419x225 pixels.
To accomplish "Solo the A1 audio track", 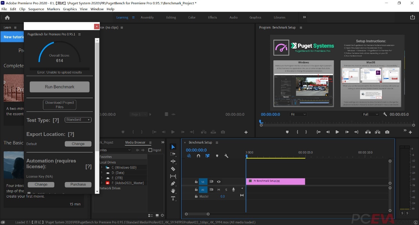I will (226, 190).
